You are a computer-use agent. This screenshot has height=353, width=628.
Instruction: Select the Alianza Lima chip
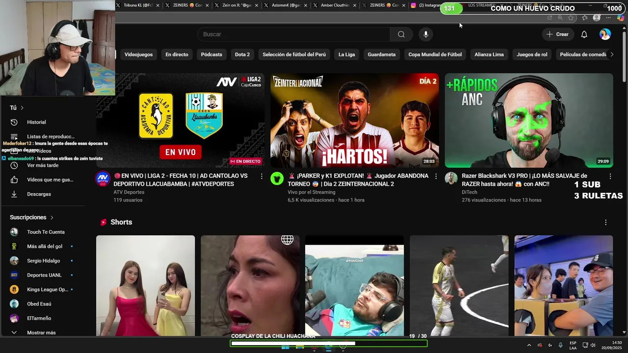(489, 54)
